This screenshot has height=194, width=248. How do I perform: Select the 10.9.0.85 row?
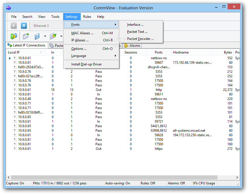123,117
